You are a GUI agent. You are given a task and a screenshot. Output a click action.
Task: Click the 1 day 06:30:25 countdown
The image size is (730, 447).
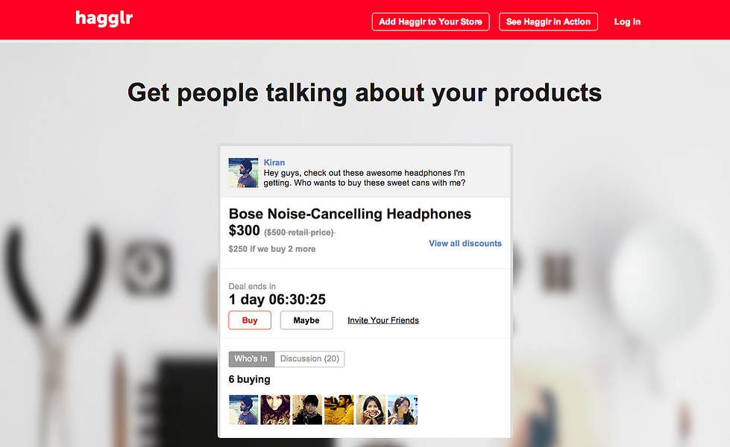tap(277, 299)
